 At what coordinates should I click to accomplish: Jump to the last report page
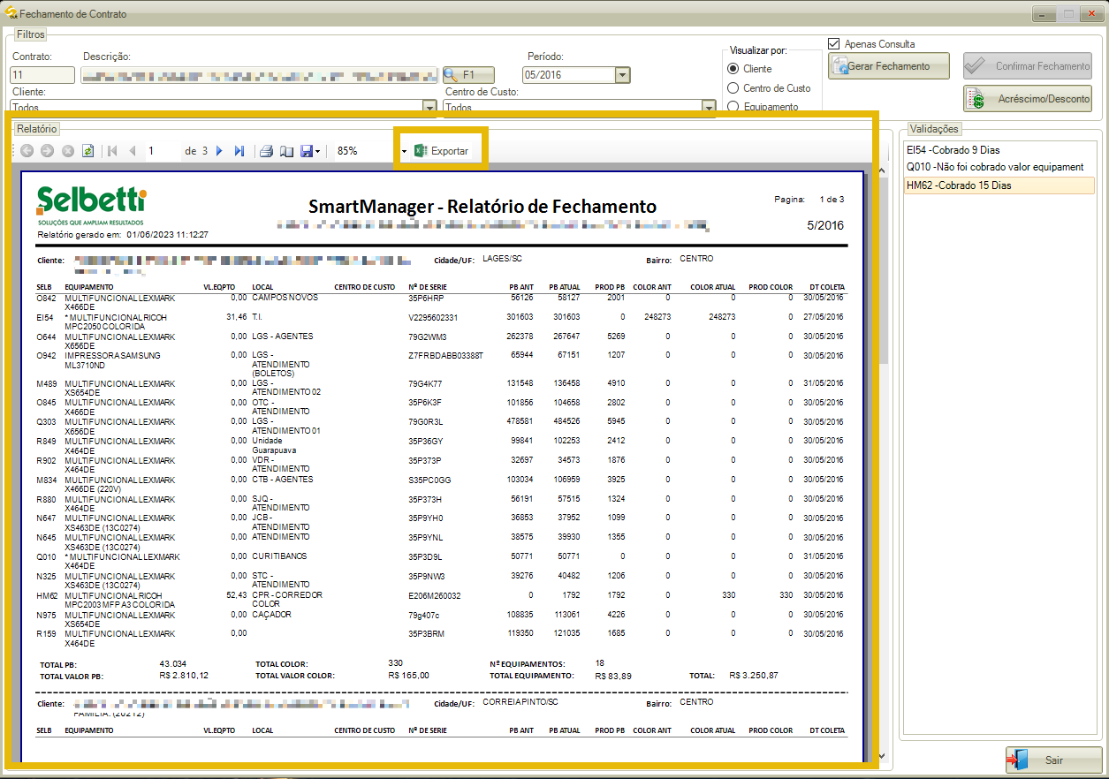pyautogui.click(x=239, y=151)
